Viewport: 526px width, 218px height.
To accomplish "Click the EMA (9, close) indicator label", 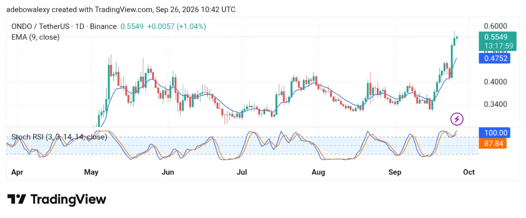I will 35,37.
